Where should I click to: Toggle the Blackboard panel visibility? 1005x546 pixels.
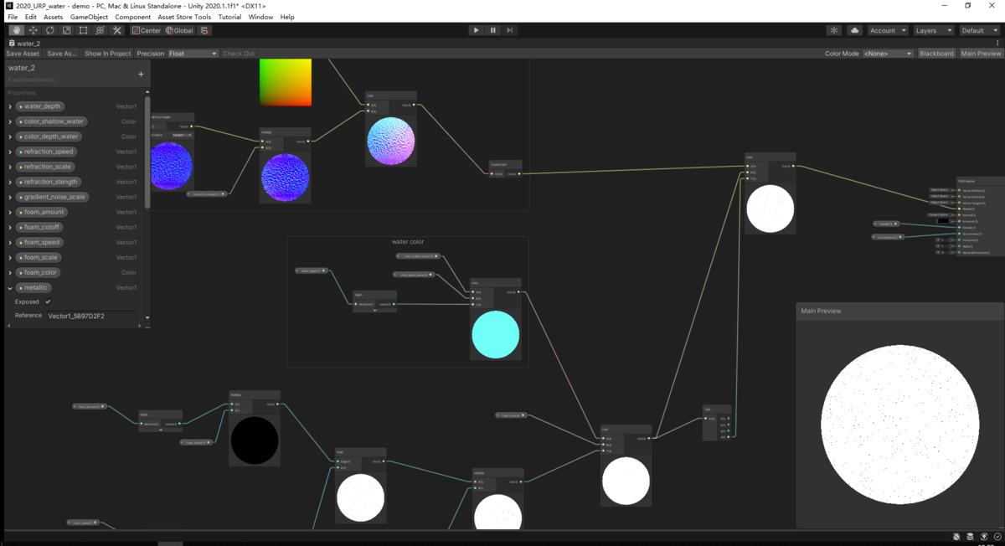point(936,54)
